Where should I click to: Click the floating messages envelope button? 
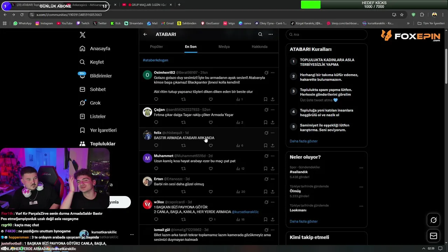click(x=433, y=236)
